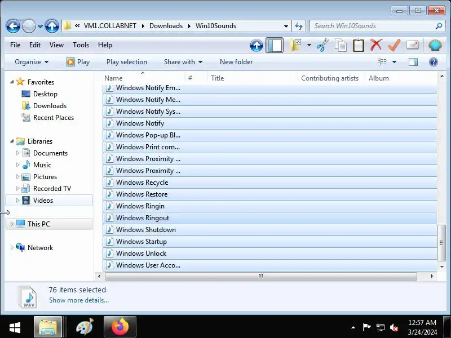Screen dimensions: 451x338
Task: Open the address bar history dropdown
Action: click(x=286, y=26)
